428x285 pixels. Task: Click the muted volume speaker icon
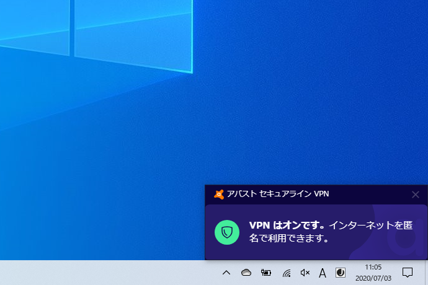(305, 273)
